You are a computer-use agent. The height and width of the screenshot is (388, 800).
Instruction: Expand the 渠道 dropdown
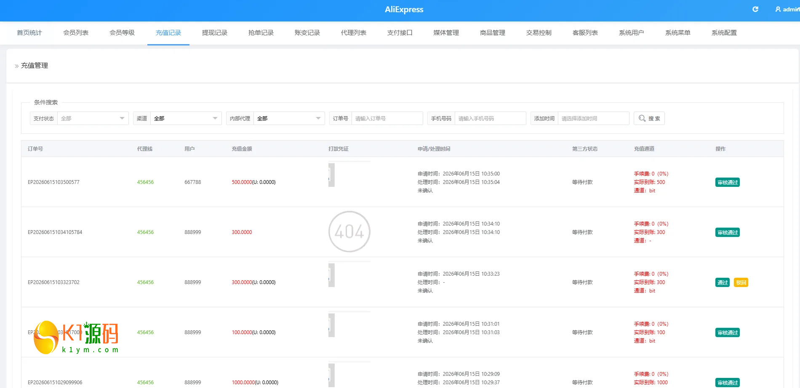coord(186,118)
